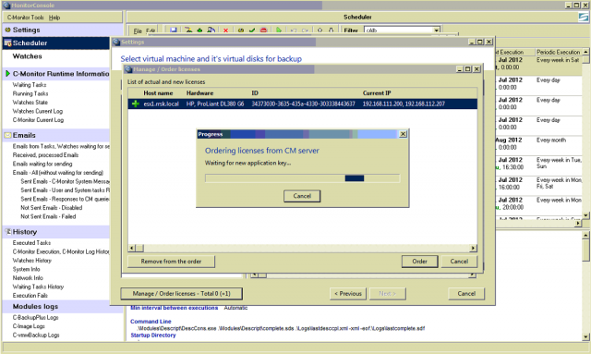Click down arrow of Scheduler task list scrollbar
Viewport: 591px width, 354px height.
(x=585, y=215)
